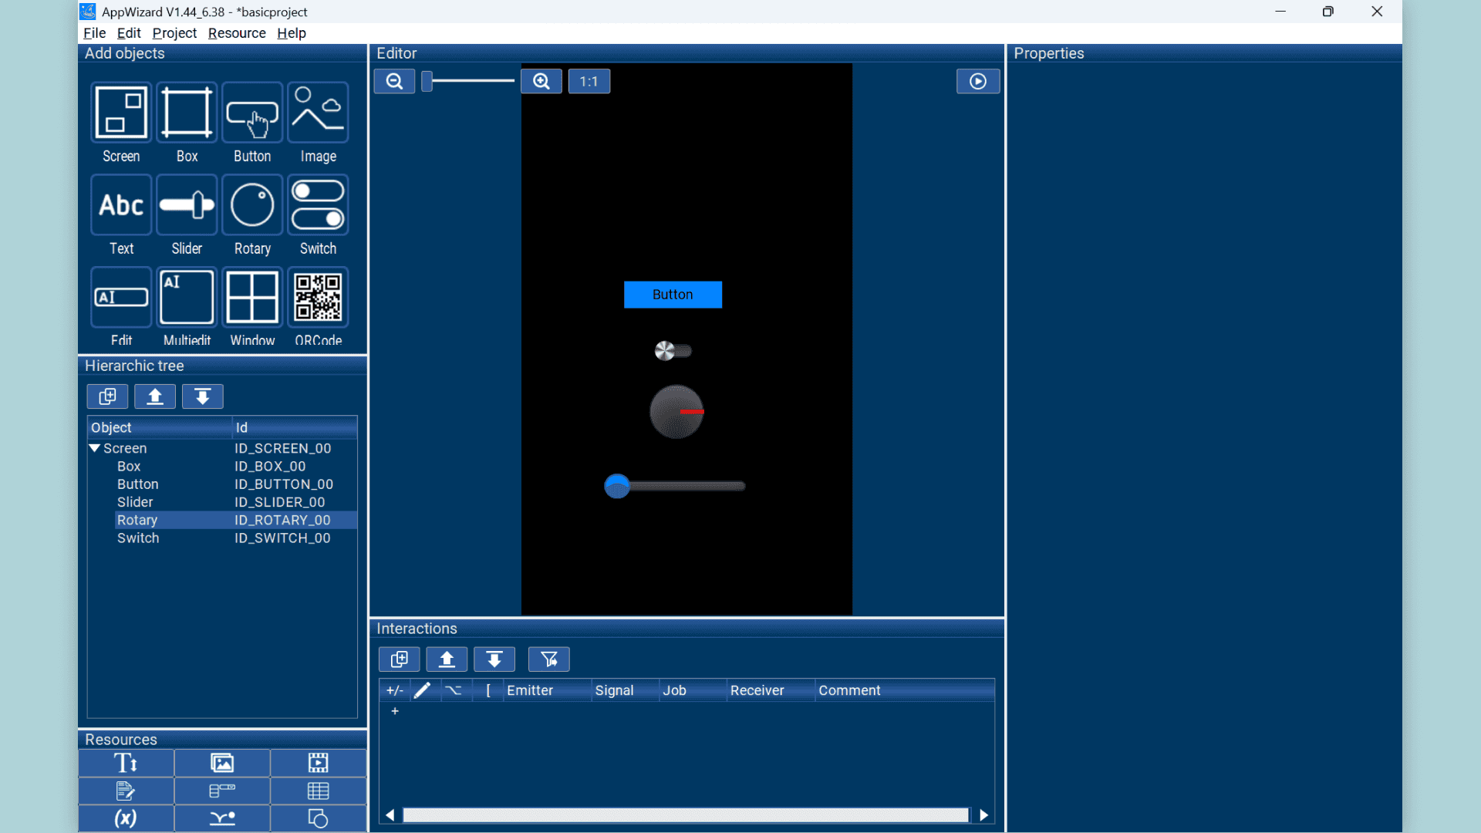Add a new interaction entry
The image size is (1481, 833).
click(x=399, y=659)
